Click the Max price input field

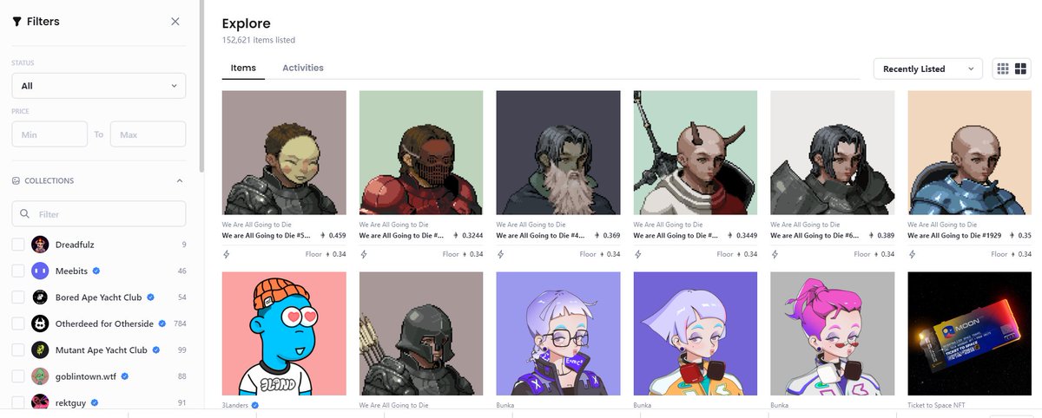148,134
